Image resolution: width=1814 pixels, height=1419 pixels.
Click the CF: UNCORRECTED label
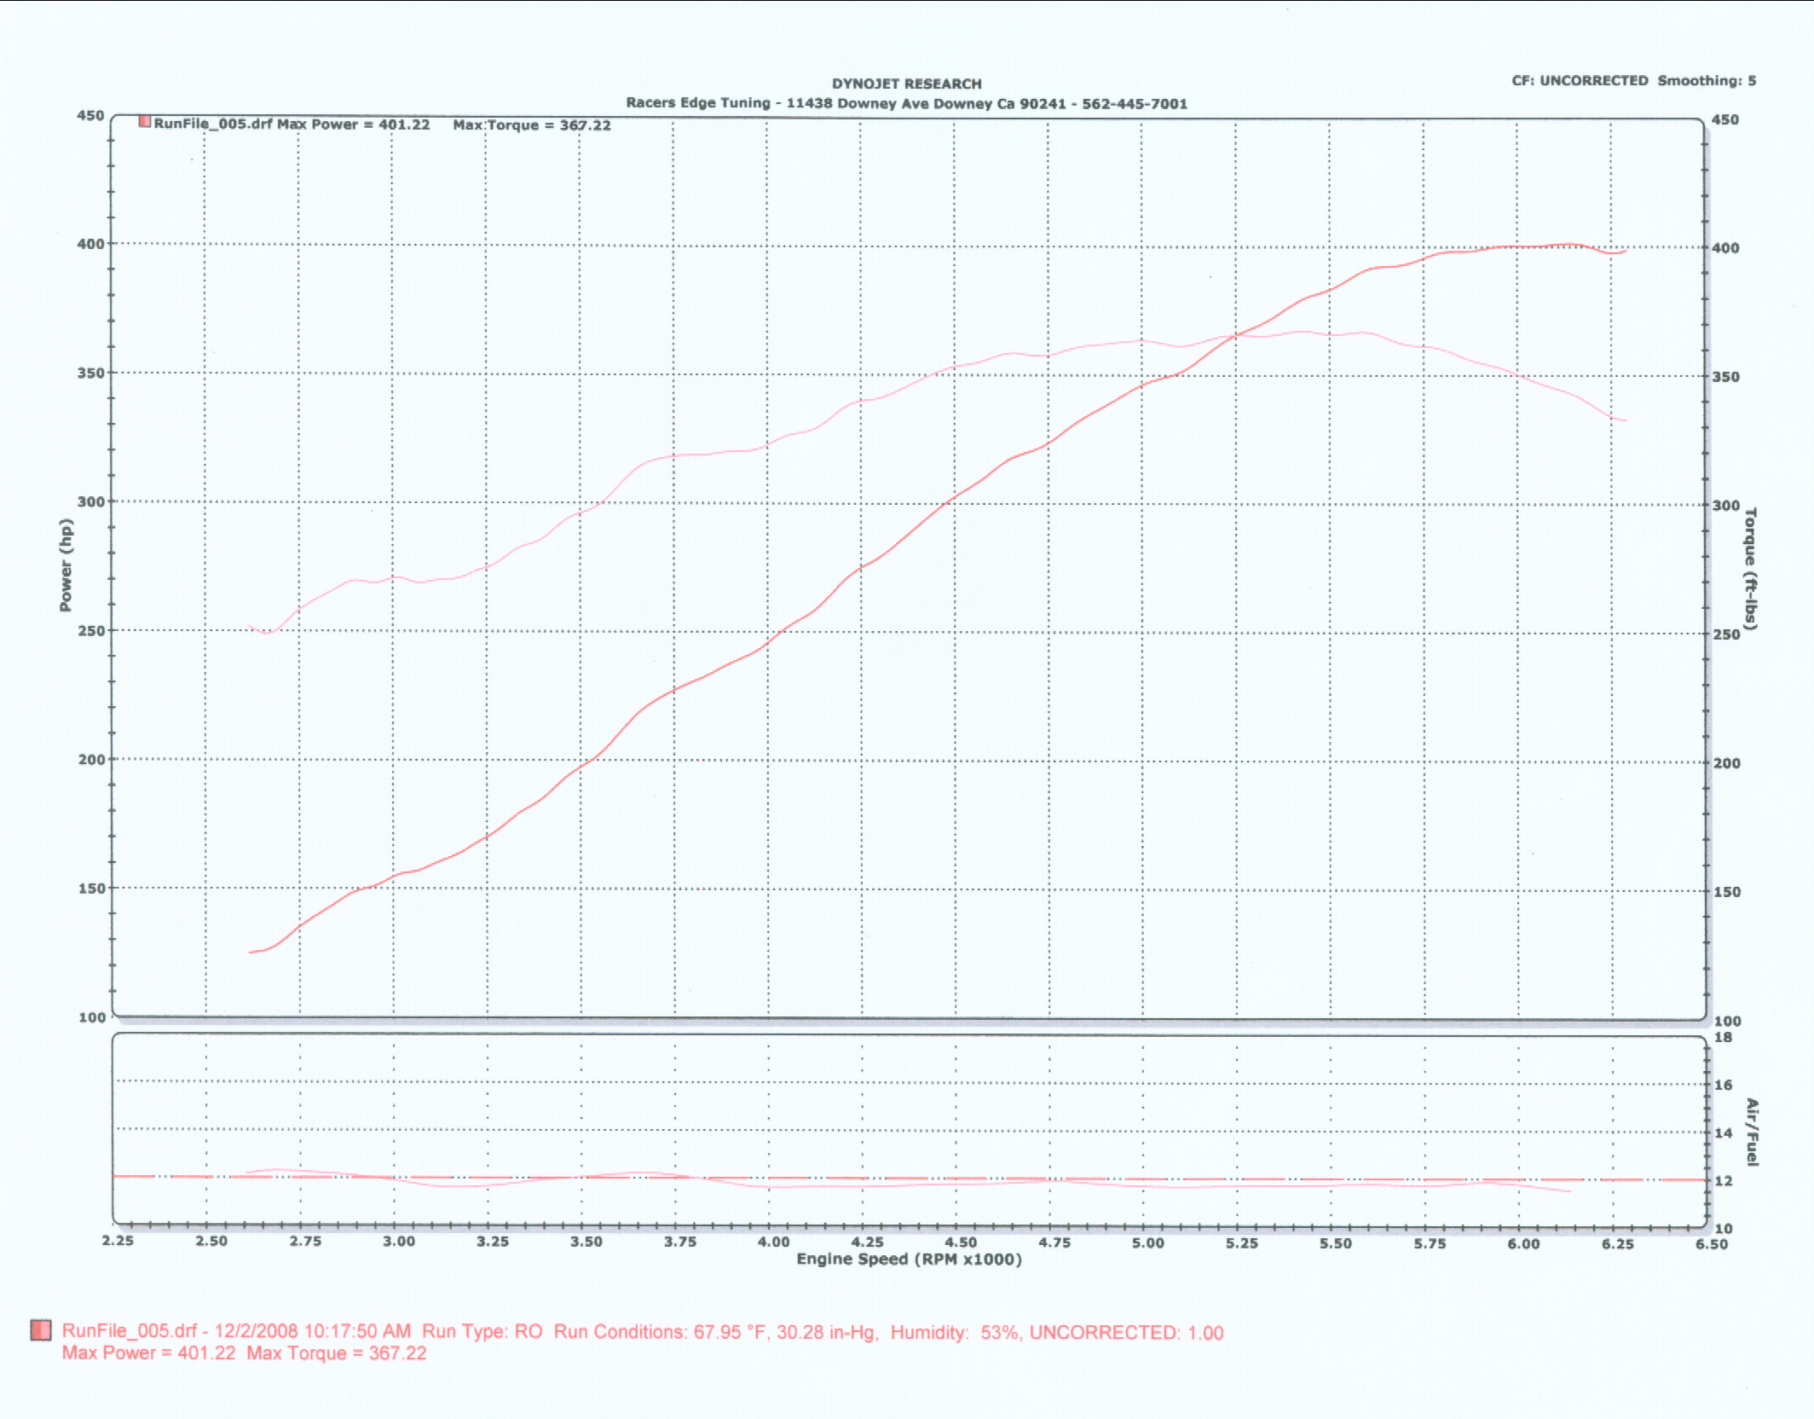point(1580,80)
